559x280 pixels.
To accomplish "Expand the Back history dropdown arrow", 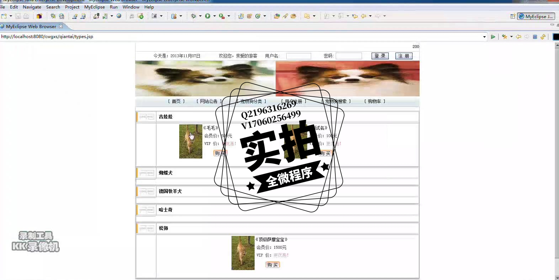I will tap(370, 16).
